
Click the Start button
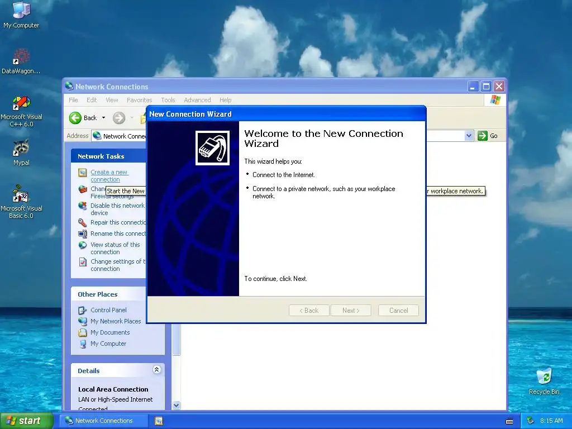point(26,421)
